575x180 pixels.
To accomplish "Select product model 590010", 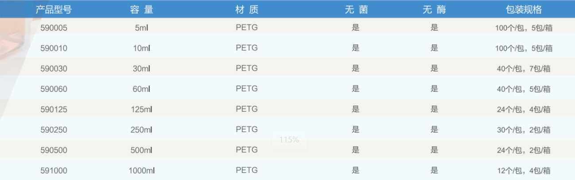I will pos(54,48).
